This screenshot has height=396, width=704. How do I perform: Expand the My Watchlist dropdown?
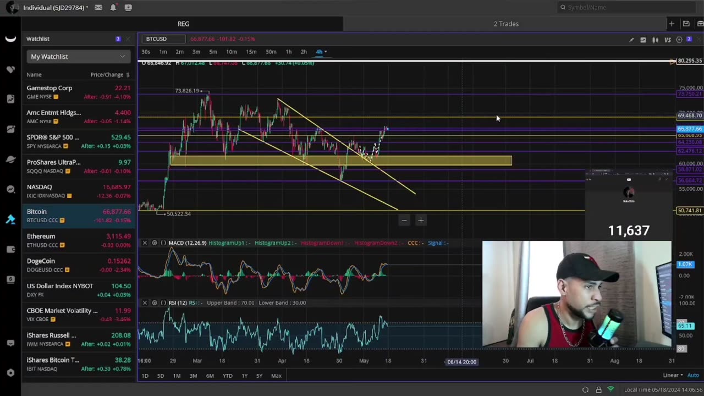click(78, 57)
